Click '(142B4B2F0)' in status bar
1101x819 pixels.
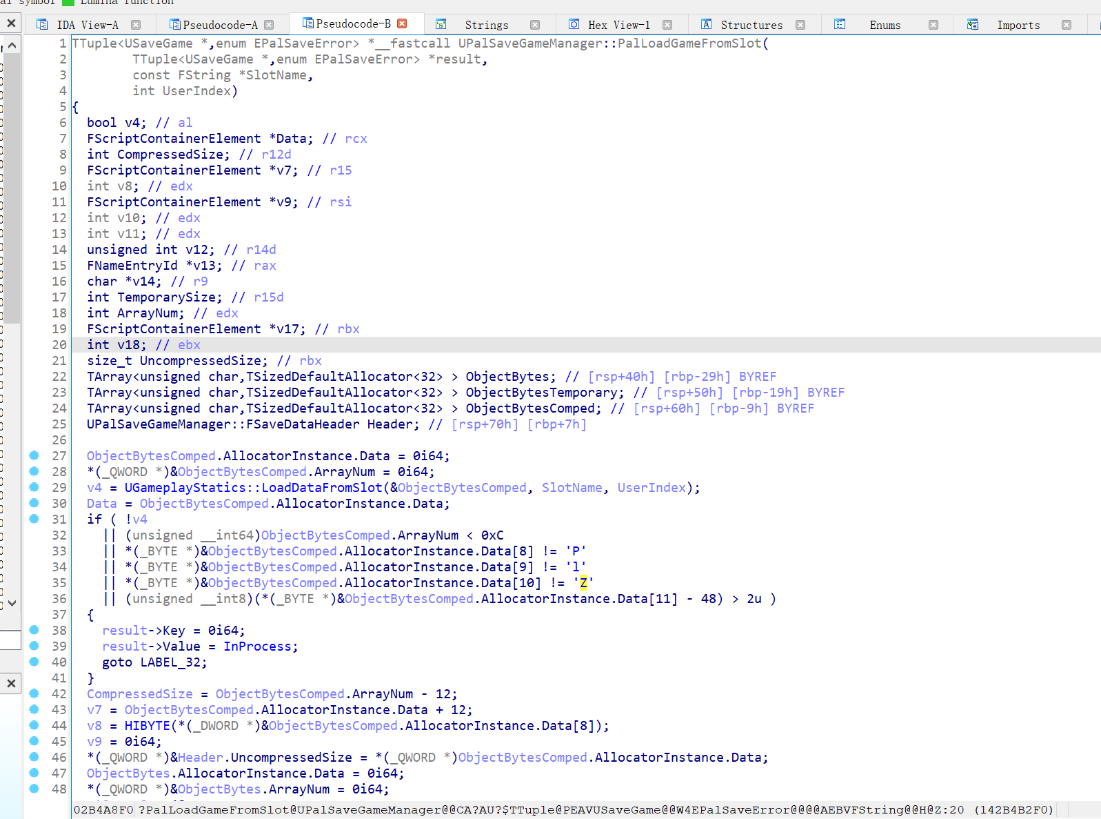pos(1014,810)
